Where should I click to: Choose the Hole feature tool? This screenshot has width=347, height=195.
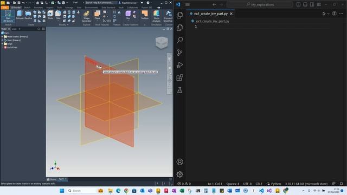[50, 15]
